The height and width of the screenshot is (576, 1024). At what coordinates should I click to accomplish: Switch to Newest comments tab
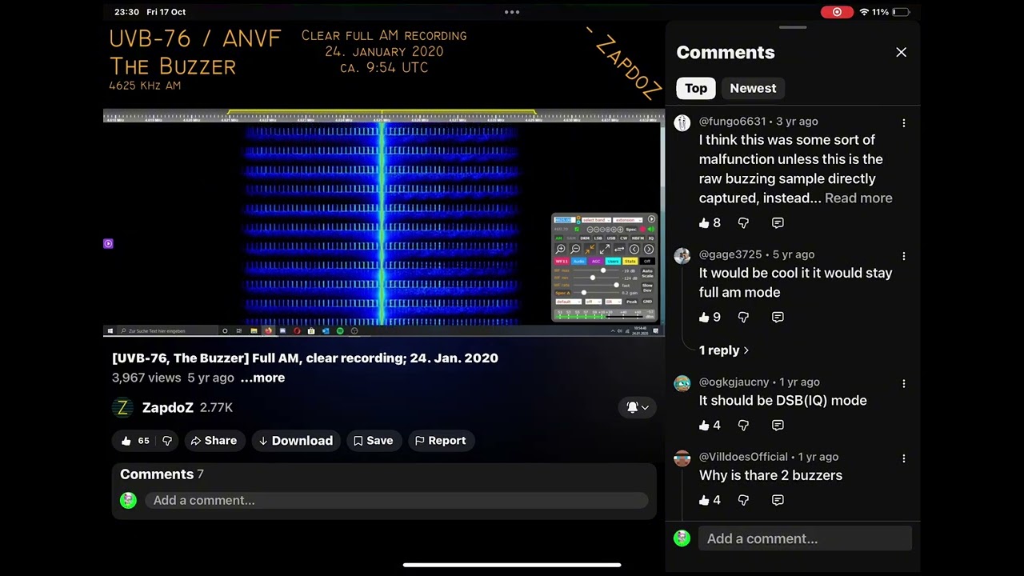click(x=753, y=88)
